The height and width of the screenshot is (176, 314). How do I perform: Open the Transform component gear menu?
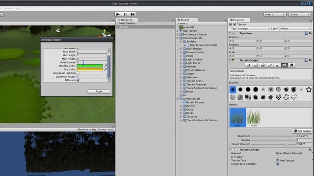point(310,33)
